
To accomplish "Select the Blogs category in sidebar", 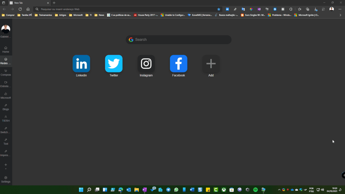I will pos(6,107).
